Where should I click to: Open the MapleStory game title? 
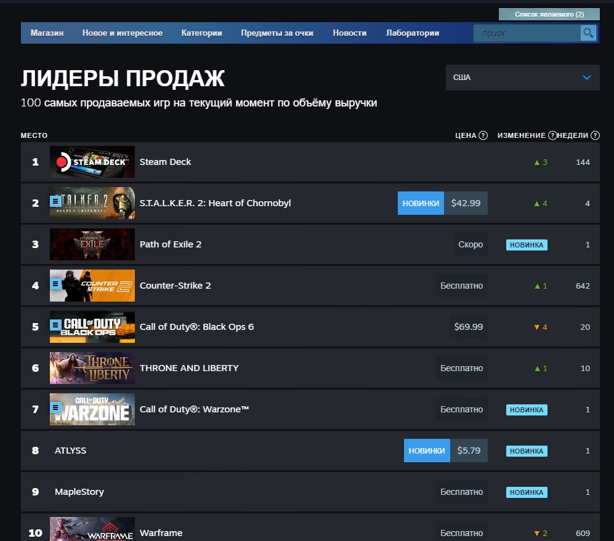pyautogui.click(x=79, y=492)
